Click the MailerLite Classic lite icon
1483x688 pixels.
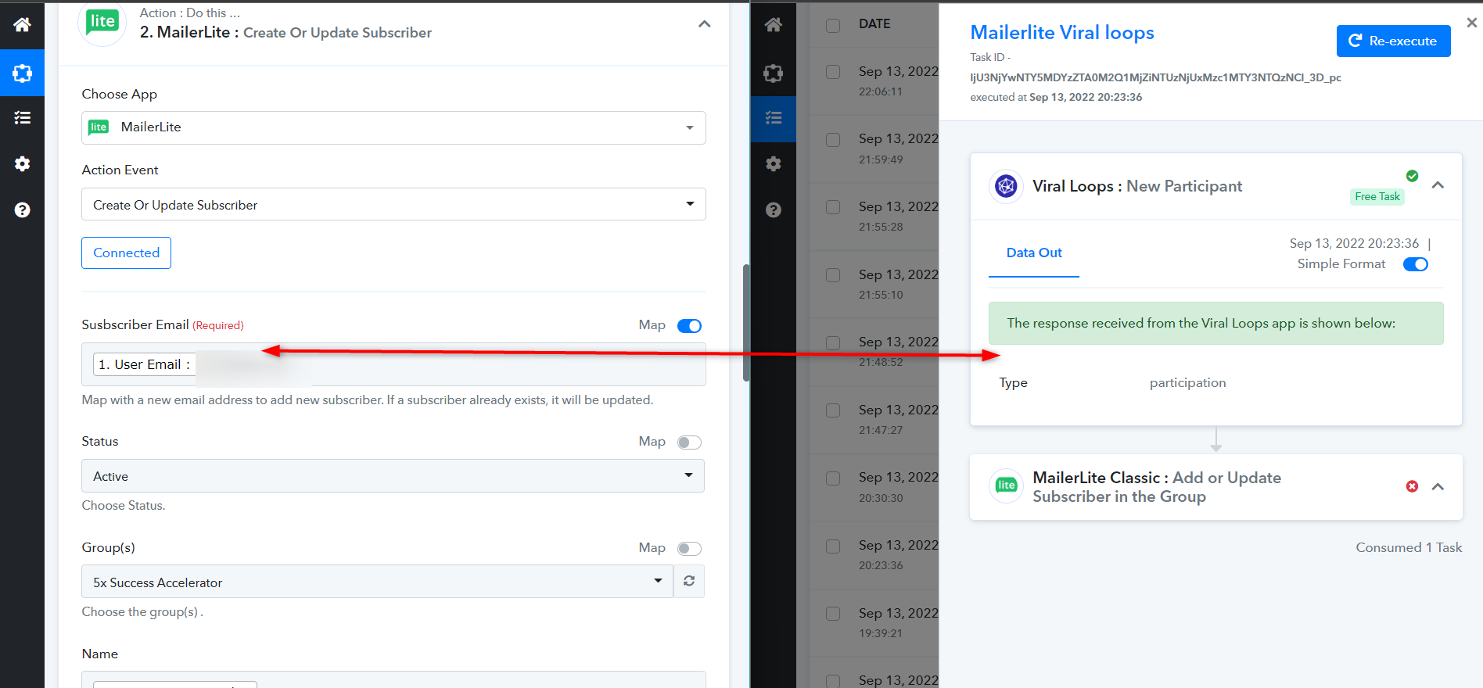(x=1007, y=486)
